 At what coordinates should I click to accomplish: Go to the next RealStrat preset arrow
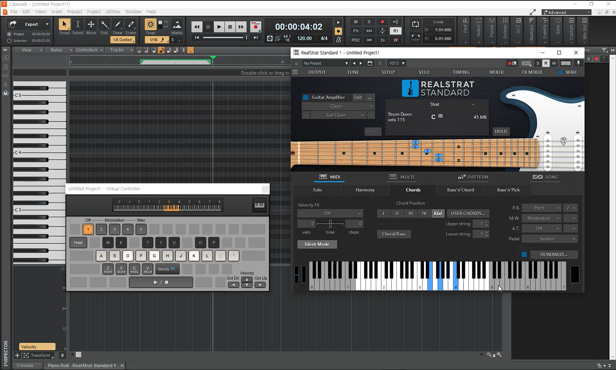361,63
